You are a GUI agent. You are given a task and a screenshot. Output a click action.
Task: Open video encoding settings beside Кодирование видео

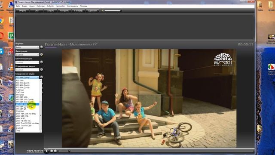pyautogui.click(x=41, y=70)
